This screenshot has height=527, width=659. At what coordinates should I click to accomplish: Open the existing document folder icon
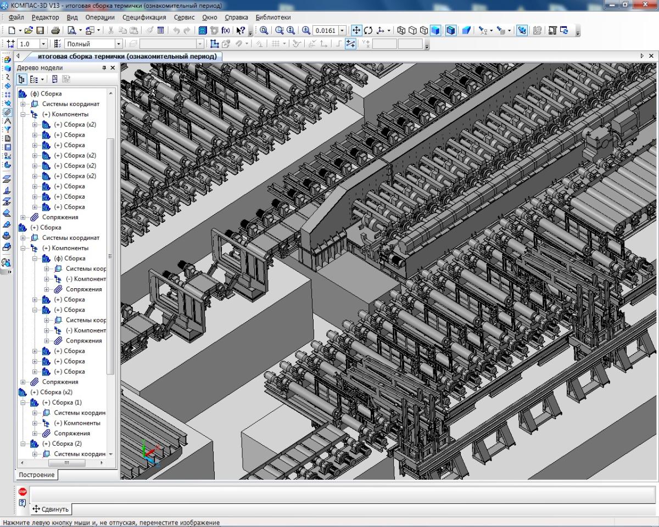(29, 31)
